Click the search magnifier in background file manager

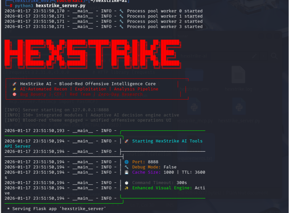tap(274, 56)
